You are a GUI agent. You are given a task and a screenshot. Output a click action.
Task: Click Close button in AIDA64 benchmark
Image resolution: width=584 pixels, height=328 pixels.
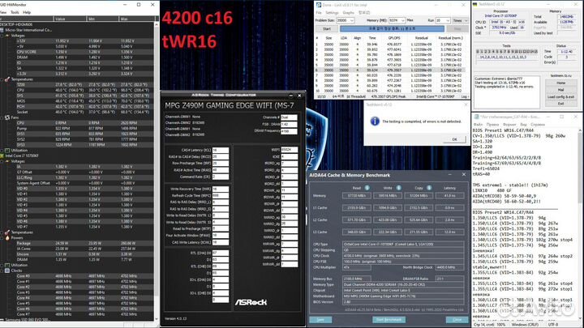[x=457, y=319]
